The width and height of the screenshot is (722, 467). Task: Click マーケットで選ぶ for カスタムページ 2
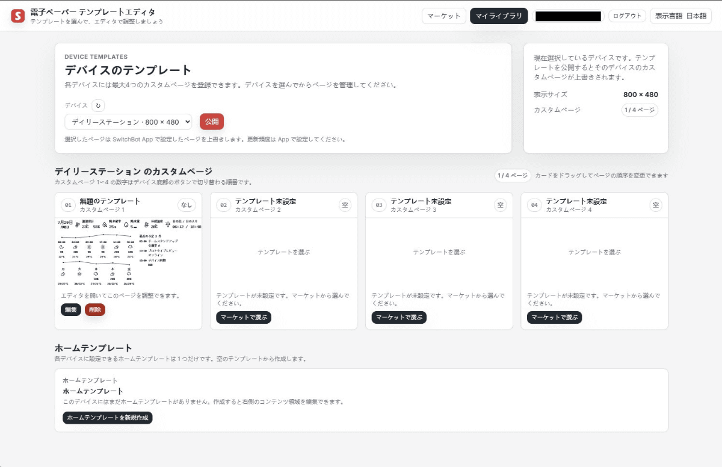(x=244, y=317)
